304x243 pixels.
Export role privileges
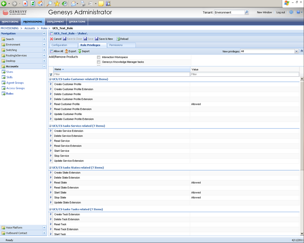click(71, 51)
